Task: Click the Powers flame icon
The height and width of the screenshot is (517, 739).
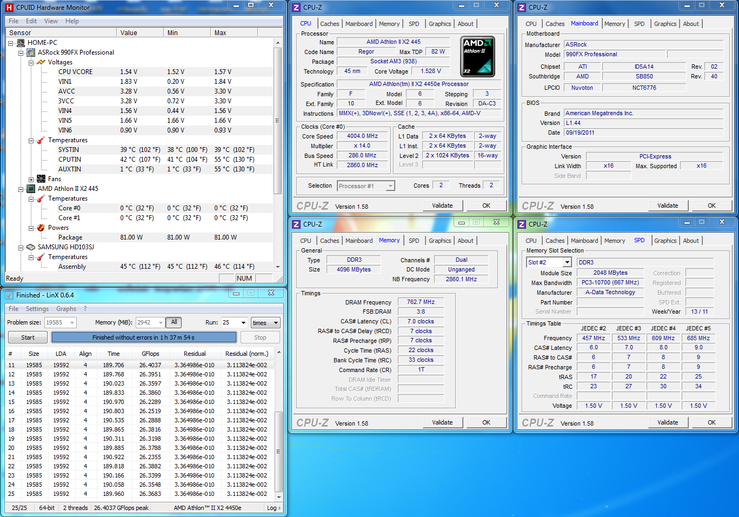Action: pyautogui.click(x=41, y=228)
